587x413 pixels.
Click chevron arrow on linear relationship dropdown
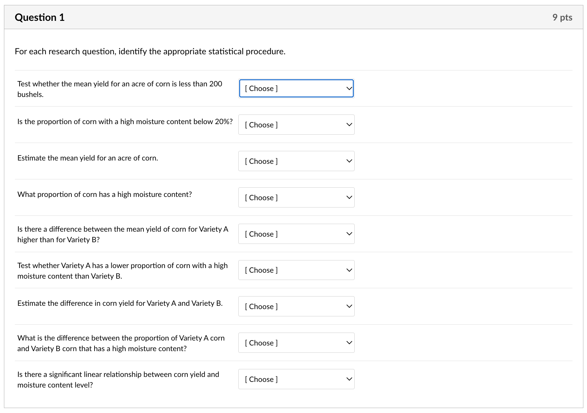[349, 379]
